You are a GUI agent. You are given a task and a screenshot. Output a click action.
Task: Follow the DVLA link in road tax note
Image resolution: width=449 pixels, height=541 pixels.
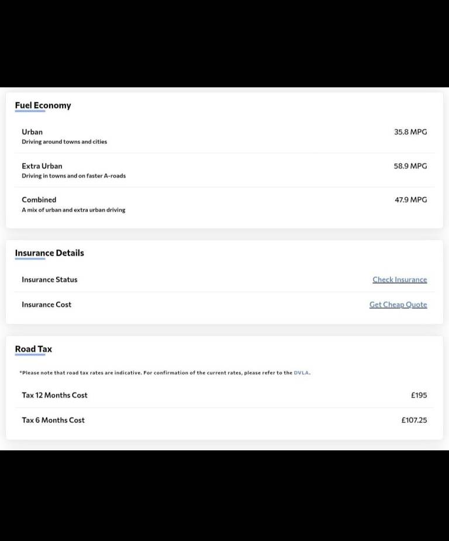tap(302, 373)
